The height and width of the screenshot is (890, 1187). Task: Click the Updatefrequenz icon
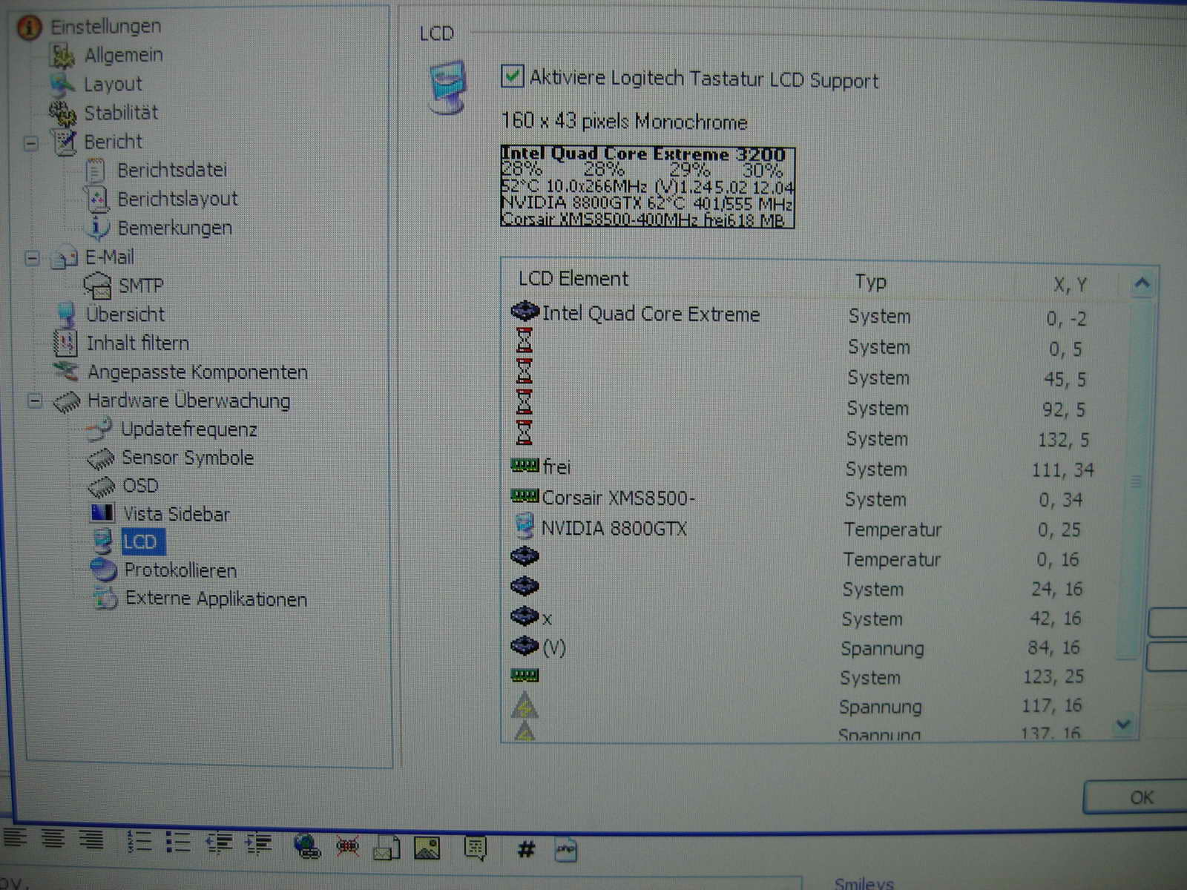[99, 429]
